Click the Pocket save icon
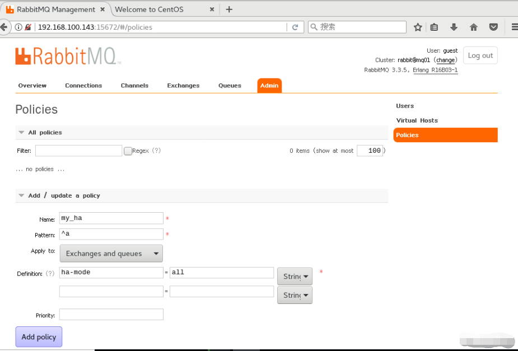The image size is (518, 351). 493,27
